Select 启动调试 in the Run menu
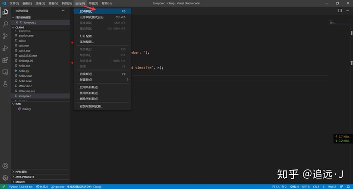 click(x=102, y=11)
